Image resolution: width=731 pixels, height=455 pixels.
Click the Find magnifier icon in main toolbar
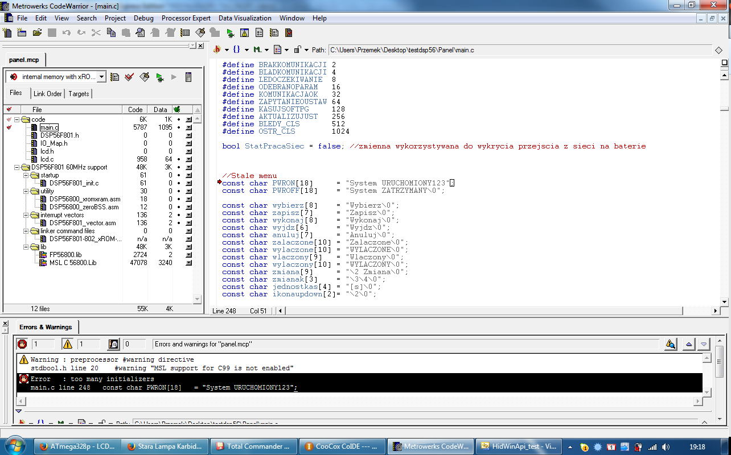click(x=139, y=33)
